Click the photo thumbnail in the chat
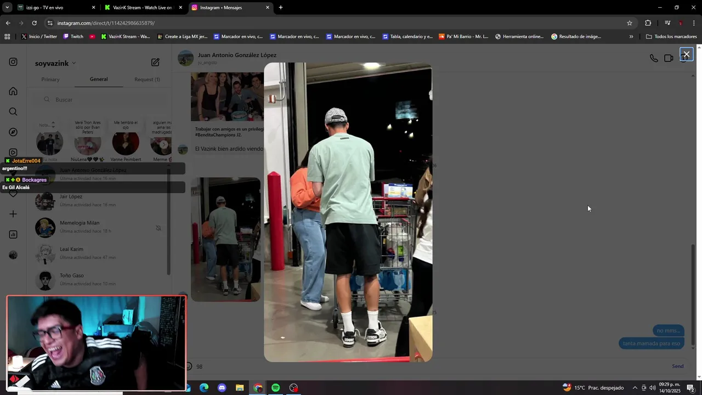This screenshot has width=702, height=395. (x=225, y=239)
